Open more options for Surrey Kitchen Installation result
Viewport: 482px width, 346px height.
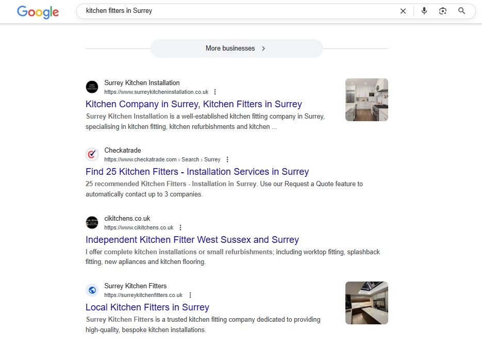pyautogui.click(x=215, y=92)
